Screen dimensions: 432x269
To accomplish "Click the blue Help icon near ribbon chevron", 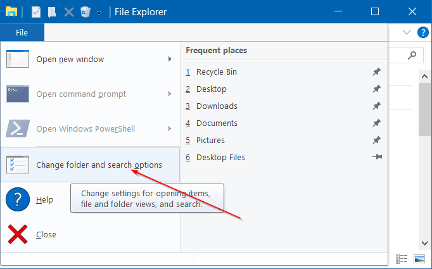I will (423, 32).
